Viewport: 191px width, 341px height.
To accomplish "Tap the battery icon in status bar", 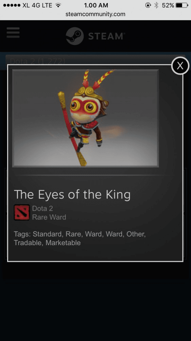I will pos(182,5).
